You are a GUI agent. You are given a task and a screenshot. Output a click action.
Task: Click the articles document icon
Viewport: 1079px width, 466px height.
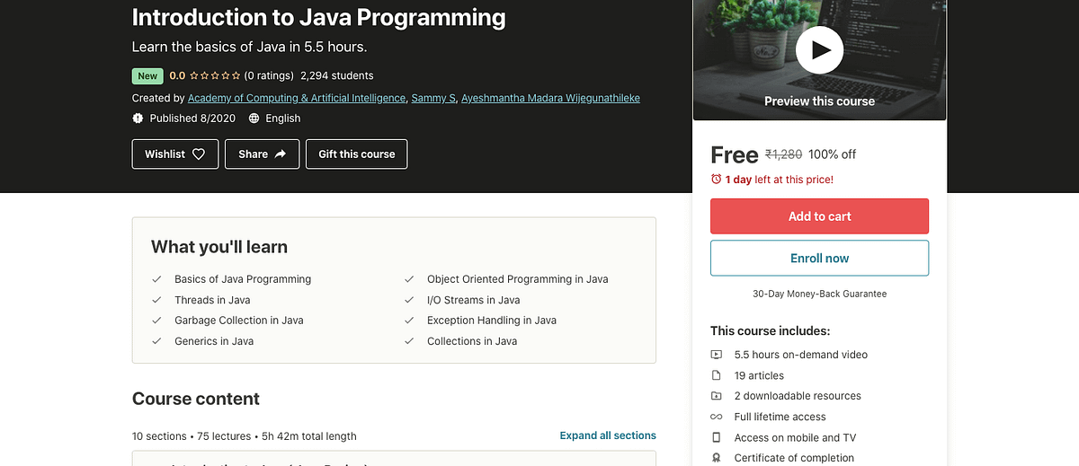point(717,375)
